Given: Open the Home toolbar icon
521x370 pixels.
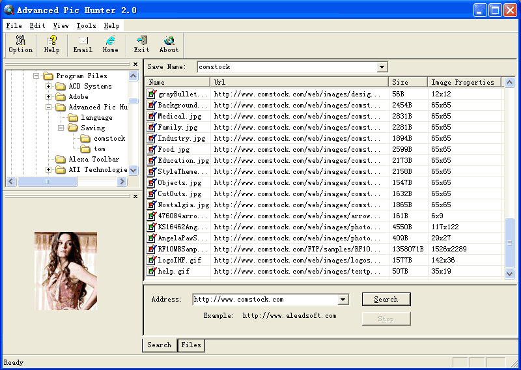Looking at the screenshot, I should [111, 44].
